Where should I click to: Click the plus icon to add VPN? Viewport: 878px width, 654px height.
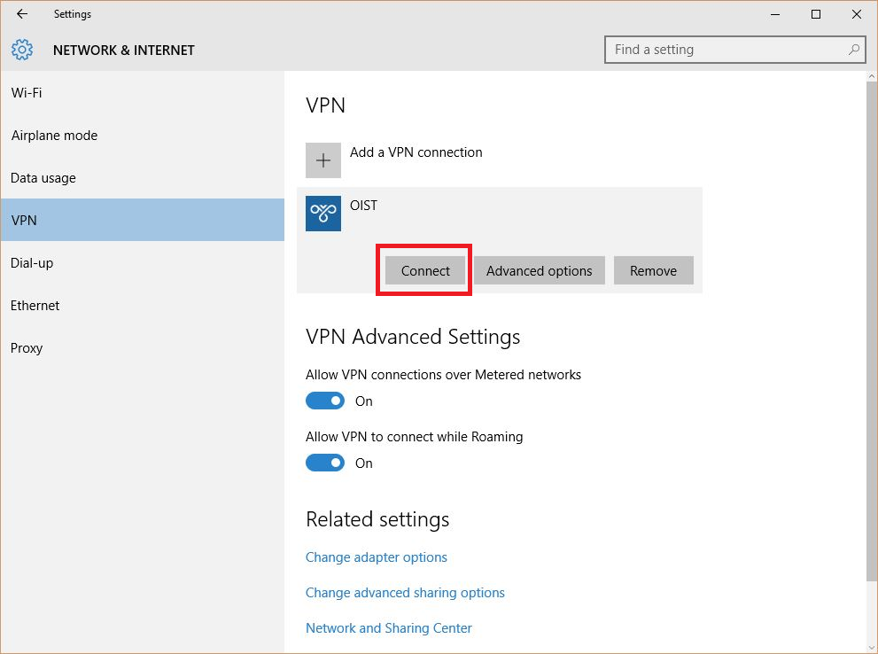(x=323, y=160)
